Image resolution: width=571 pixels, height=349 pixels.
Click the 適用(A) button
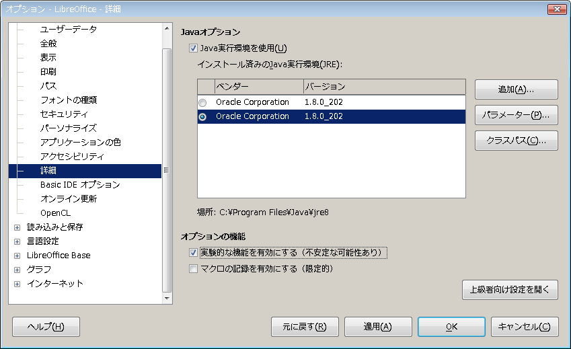[378, 327]
